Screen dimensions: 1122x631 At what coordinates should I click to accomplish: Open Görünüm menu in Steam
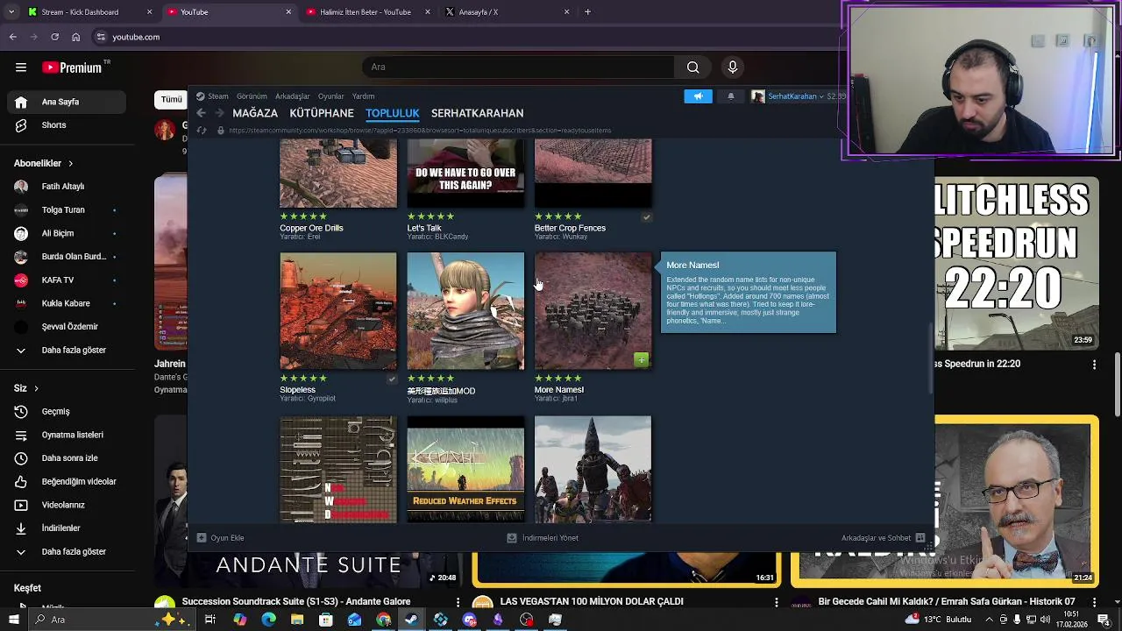coord(252,96)
